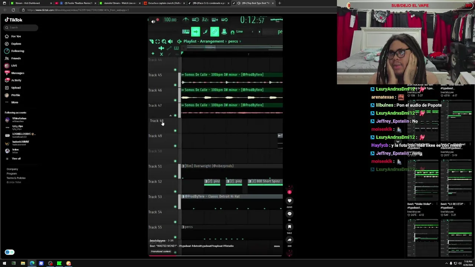
Task: Toggle the record button in FL transport
Action: pos(157,20)
